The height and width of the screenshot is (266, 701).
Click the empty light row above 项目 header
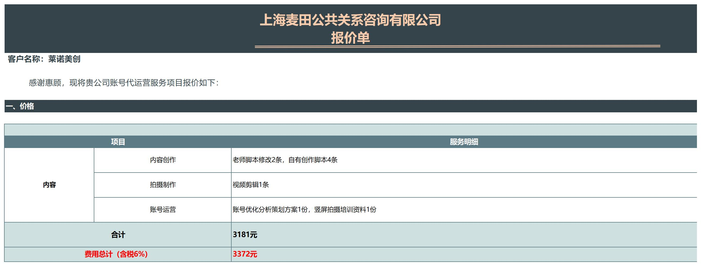350,130
